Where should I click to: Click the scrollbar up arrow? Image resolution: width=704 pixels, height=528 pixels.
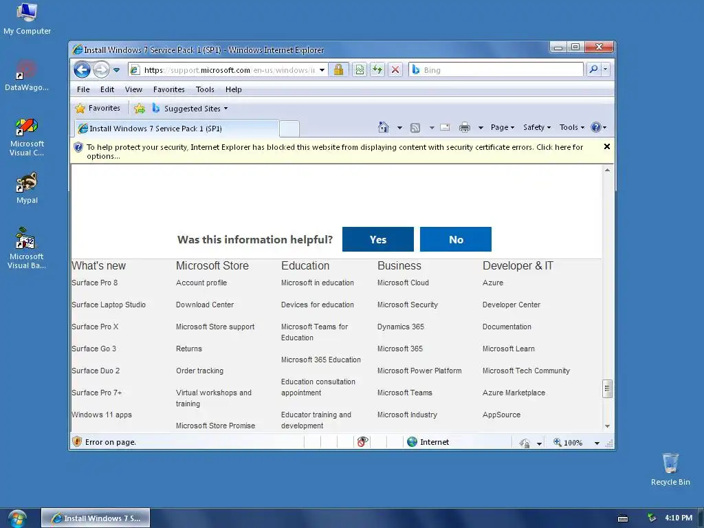(x=607, y=170)
